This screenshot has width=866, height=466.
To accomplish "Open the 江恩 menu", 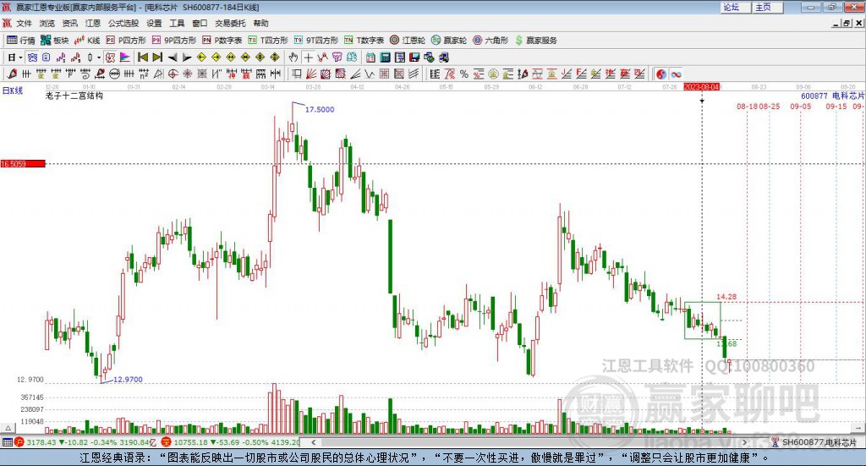I will [93, 23].
